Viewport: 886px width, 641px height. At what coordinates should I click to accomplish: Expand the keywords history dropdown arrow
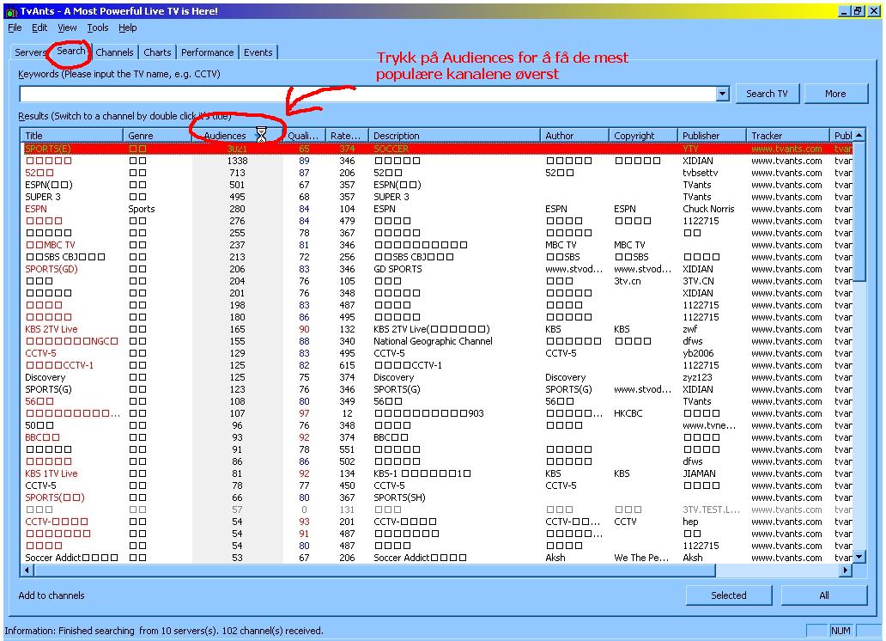(723, 94)
